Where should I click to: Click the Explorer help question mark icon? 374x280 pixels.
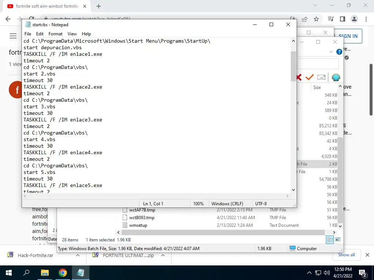[x=339, y=52]
